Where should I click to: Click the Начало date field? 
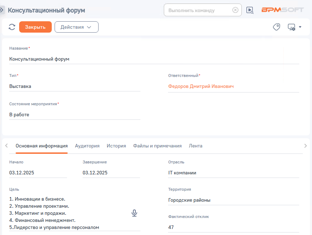[38, 173]
